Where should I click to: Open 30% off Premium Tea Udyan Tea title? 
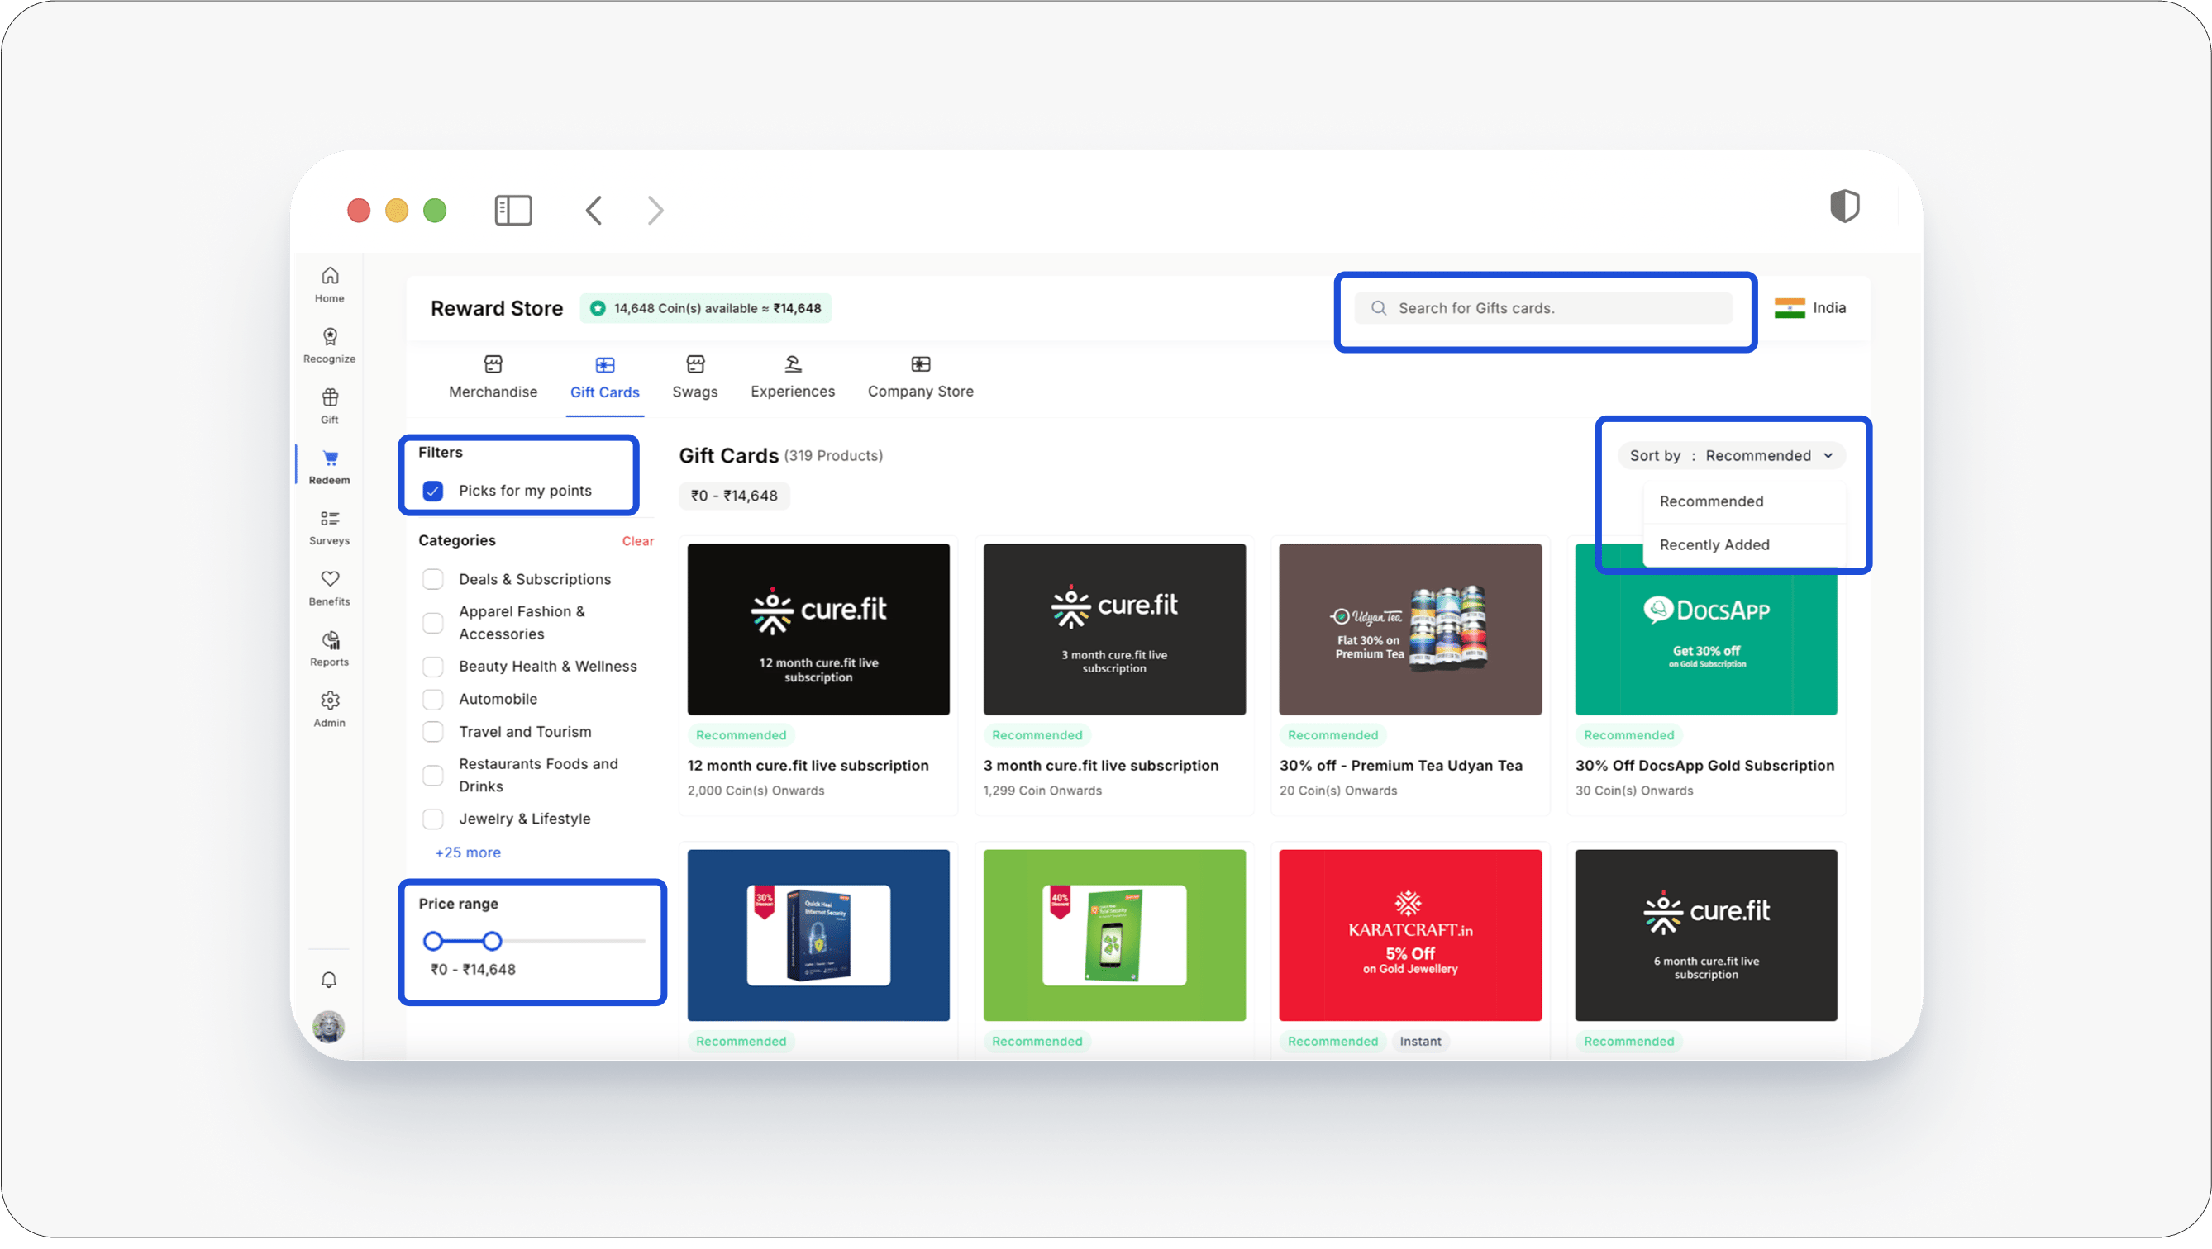click(1400, 766)
